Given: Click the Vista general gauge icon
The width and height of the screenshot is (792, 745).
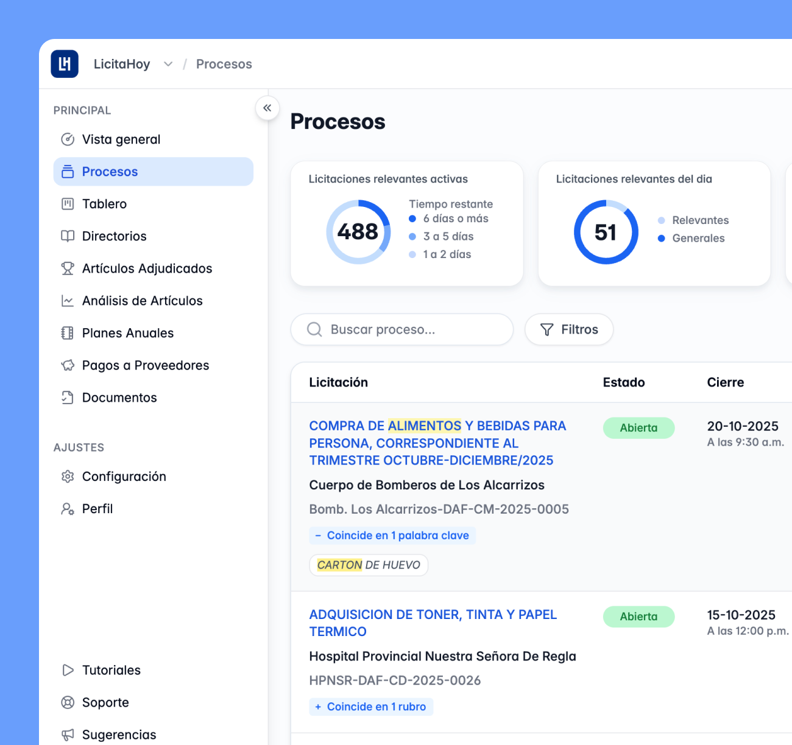Looking at the screenshot, I should tap(68, 139).
